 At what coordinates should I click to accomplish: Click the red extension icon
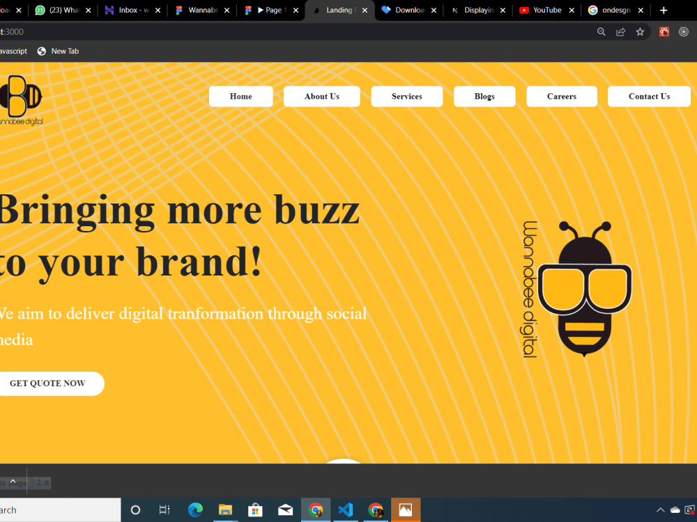(x=664, y=31)
